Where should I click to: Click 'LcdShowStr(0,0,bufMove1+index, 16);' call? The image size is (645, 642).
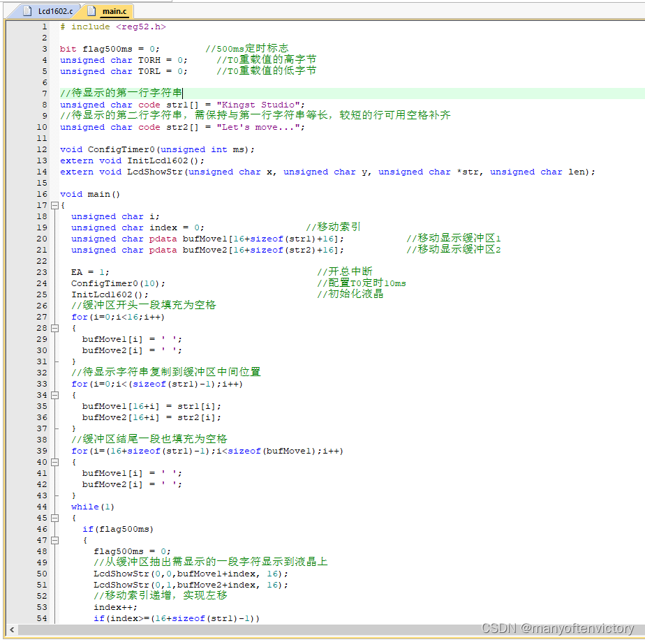191,574
